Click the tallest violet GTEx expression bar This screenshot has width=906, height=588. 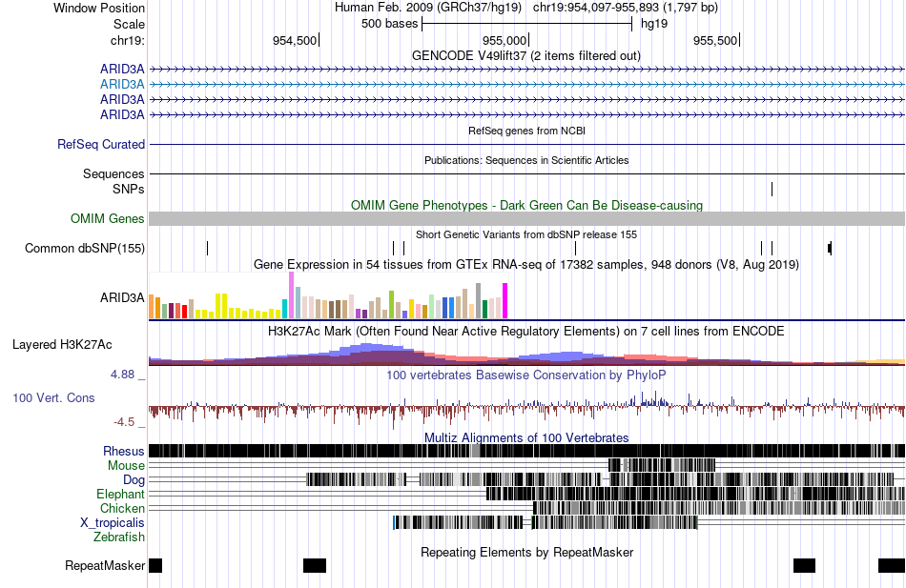[x=291, y=295]
